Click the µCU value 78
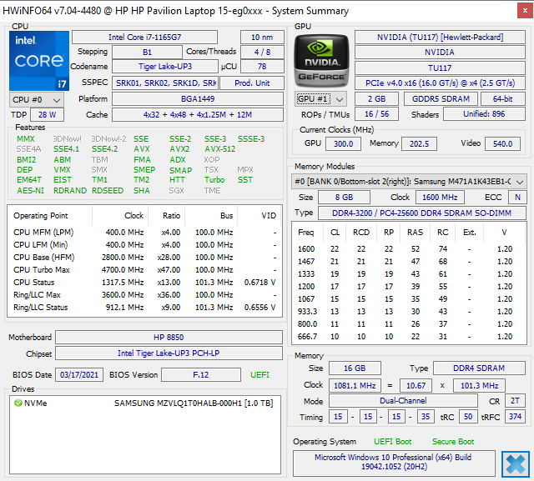 pos(262,67)
